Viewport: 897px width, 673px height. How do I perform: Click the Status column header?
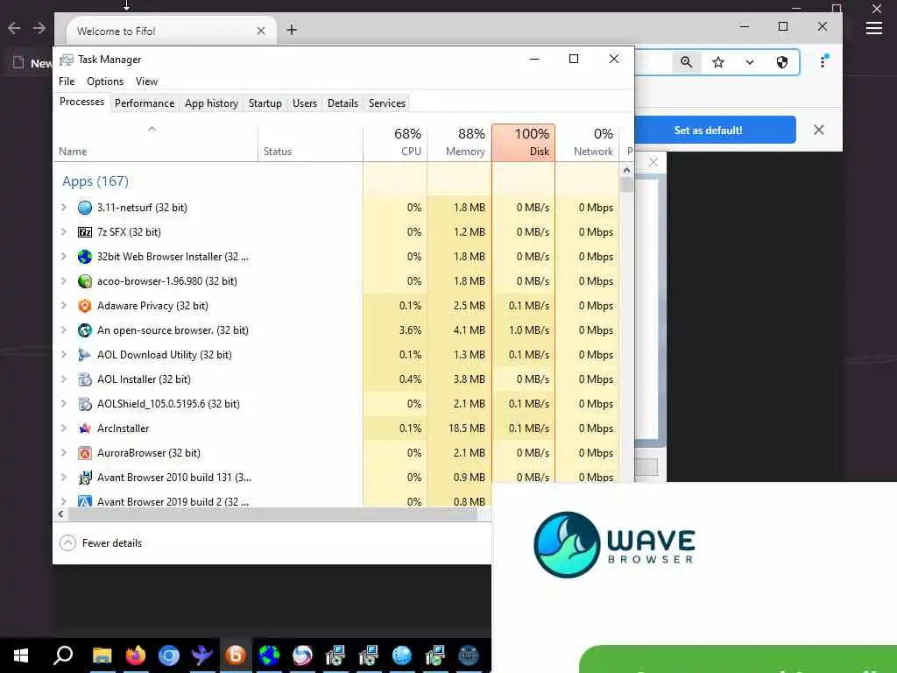point(311,143)
